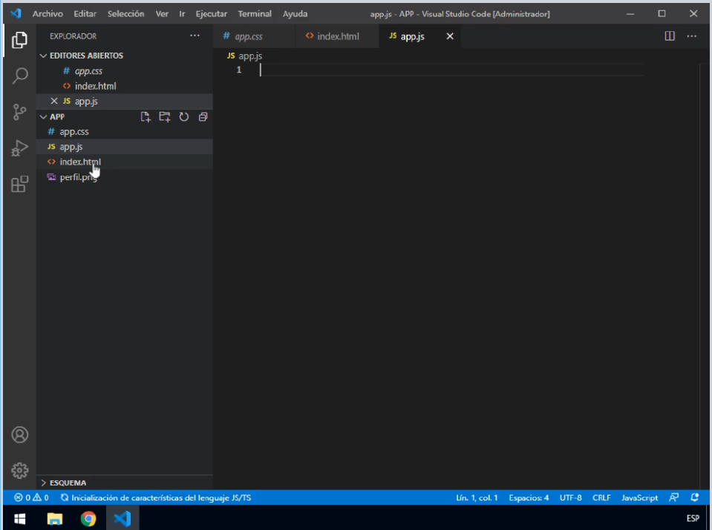Open the Search view in activity bar

19,76
